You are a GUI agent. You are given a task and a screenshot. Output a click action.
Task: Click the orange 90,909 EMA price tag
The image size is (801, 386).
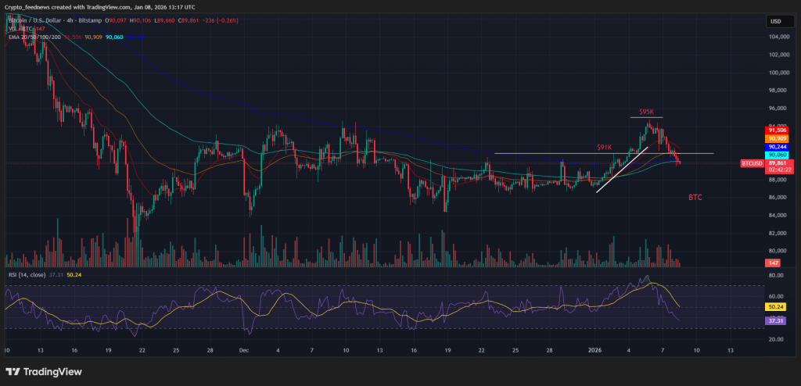(777, 138)
